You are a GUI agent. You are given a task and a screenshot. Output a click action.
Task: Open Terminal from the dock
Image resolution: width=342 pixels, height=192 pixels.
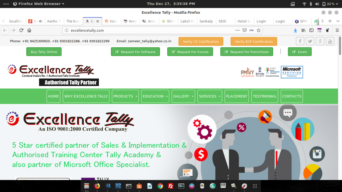pos(129,186)
